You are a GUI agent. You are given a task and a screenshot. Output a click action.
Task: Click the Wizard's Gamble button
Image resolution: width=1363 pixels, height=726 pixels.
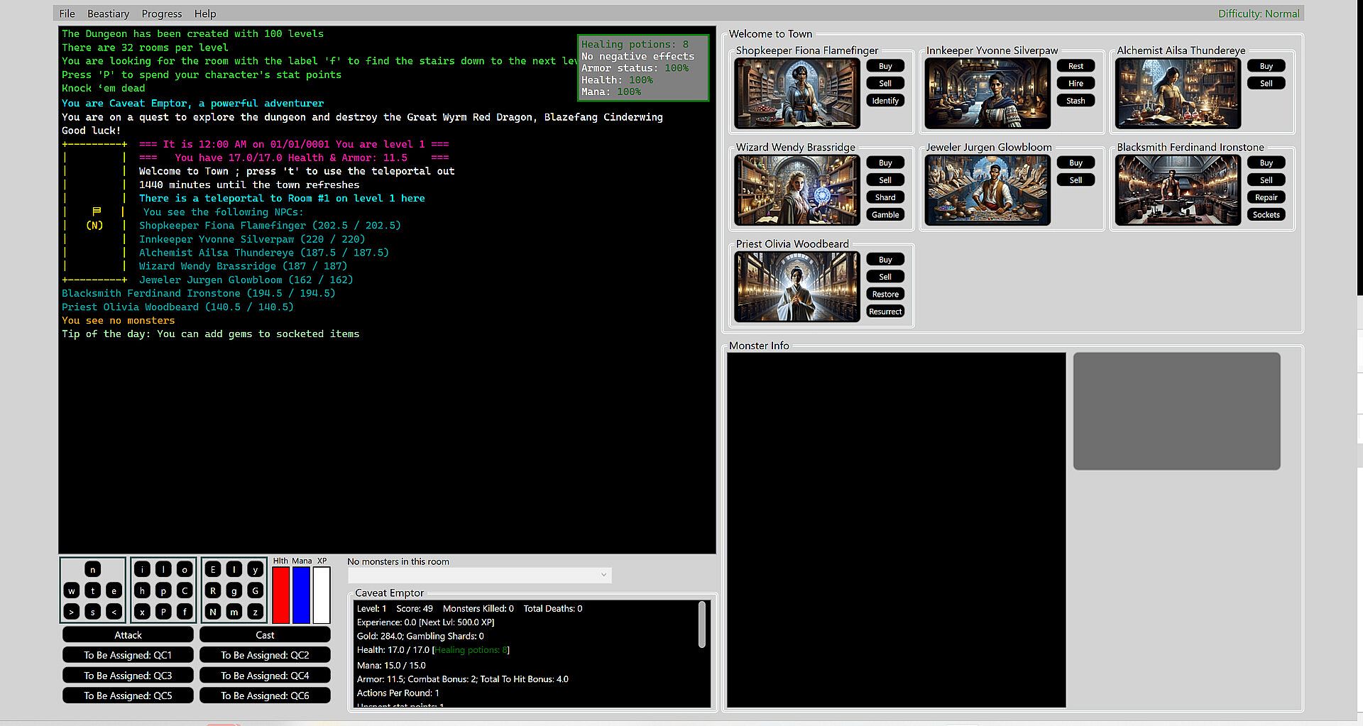[885, 214]
